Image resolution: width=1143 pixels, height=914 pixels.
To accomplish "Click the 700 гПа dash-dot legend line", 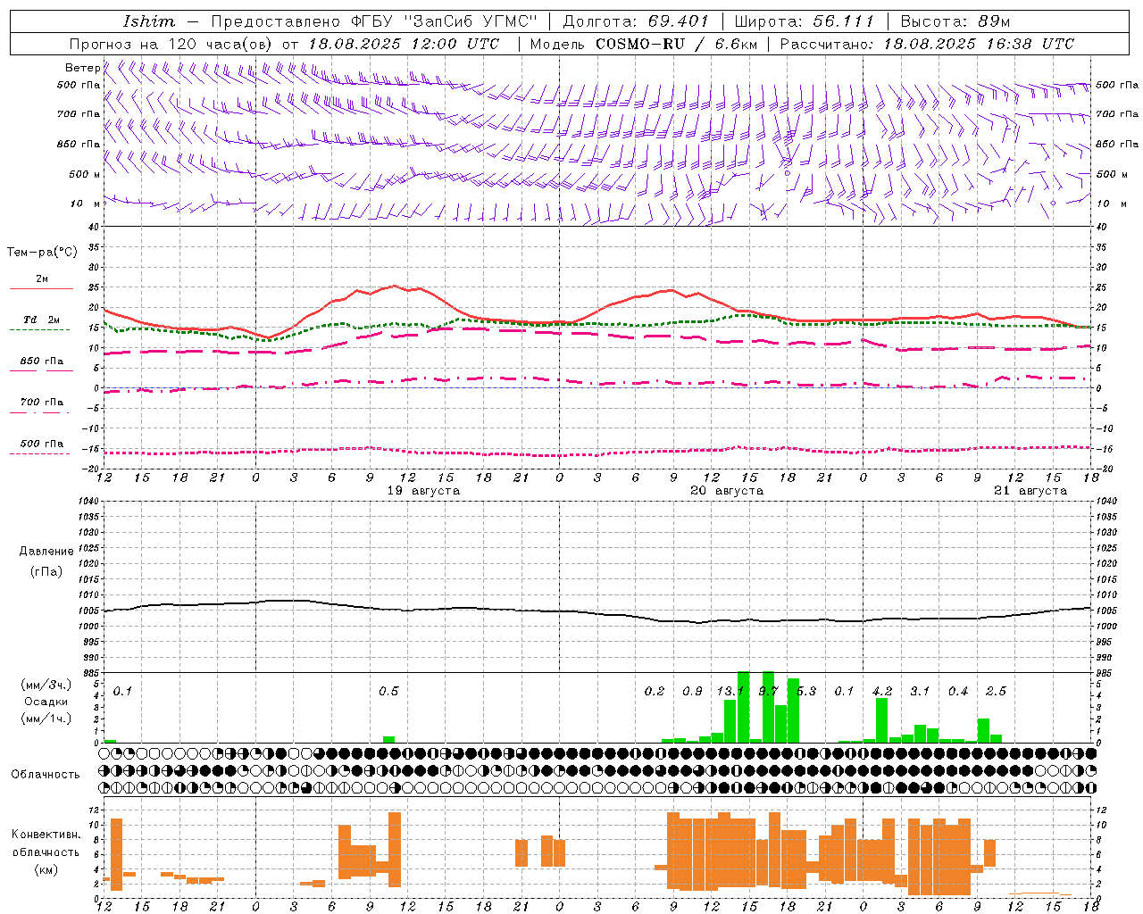I will [41, 412].
